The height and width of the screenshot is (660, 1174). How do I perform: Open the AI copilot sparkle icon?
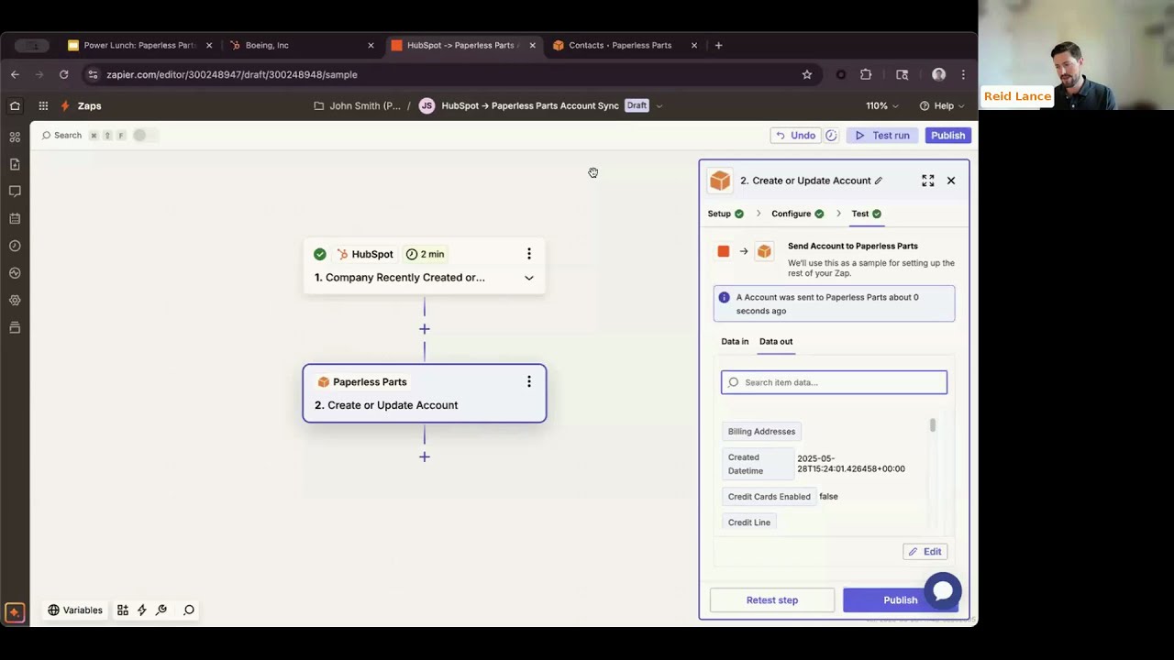[x=14, y=612]
